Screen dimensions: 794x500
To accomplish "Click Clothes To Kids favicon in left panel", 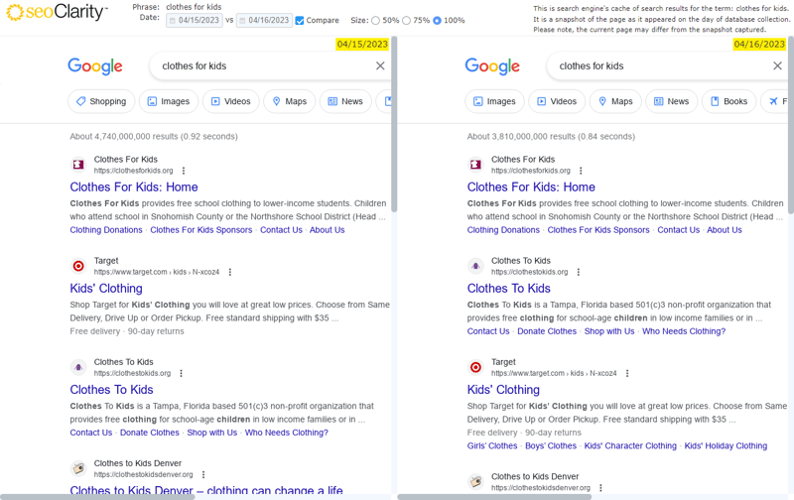I will coord(78,367).
